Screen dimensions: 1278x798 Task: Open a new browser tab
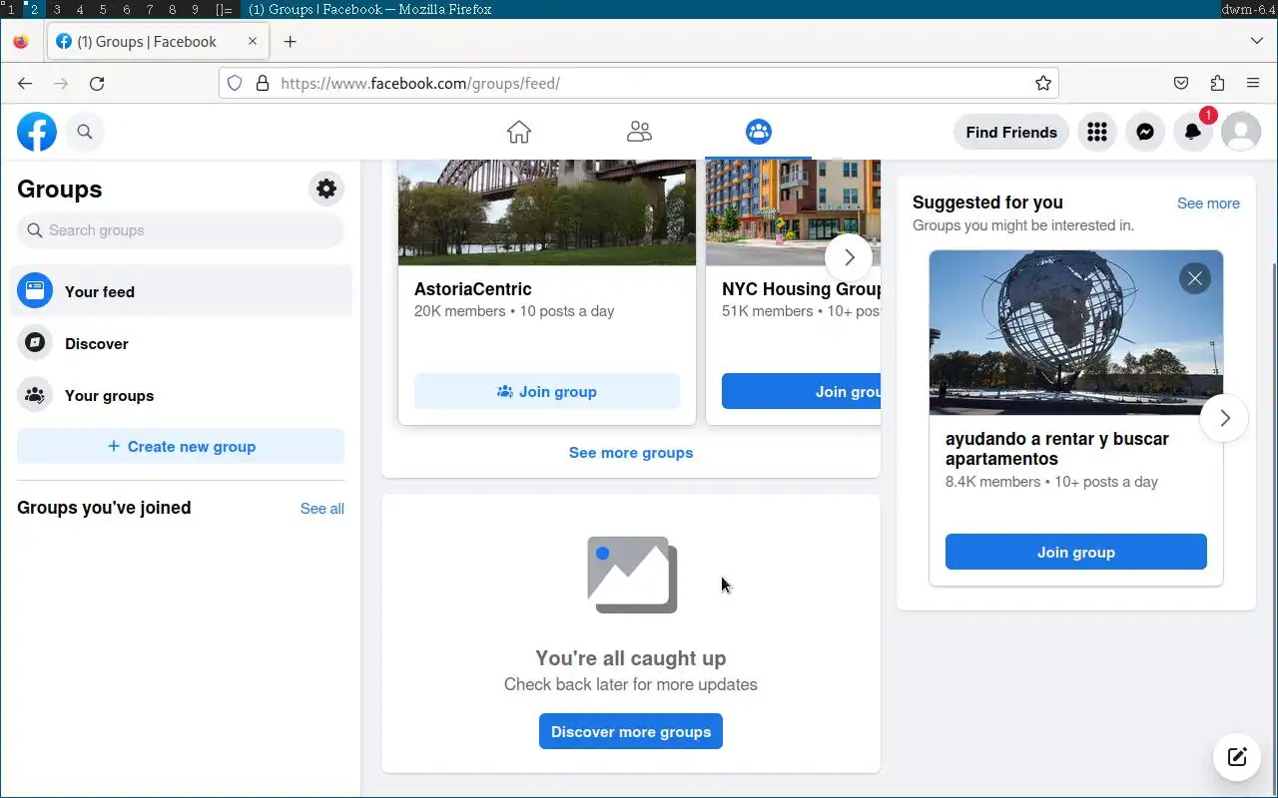click(x=290, y=41)
